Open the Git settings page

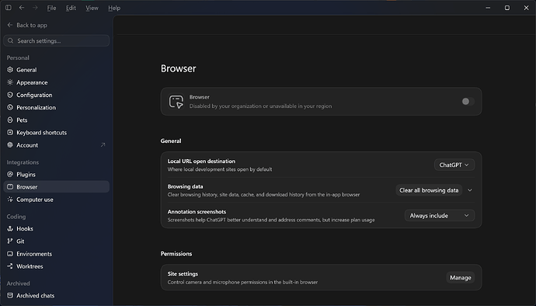click(57, 241)
